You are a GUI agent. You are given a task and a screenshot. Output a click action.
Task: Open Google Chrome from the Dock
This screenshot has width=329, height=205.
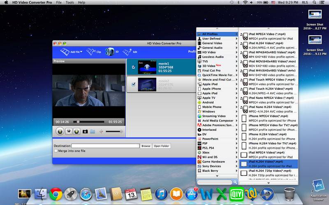(56, 194)
